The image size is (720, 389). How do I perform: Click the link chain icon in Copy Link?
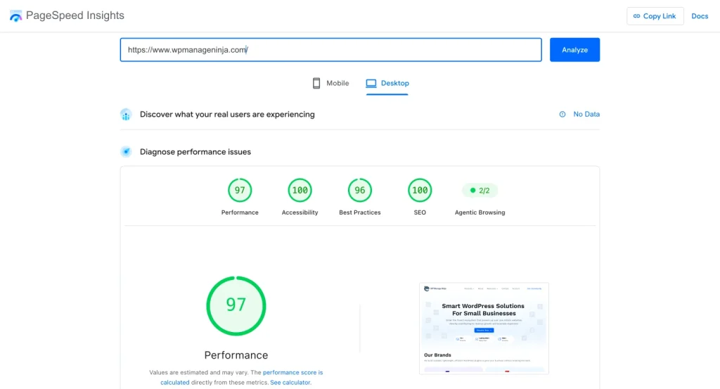click(x=636, y=16)
